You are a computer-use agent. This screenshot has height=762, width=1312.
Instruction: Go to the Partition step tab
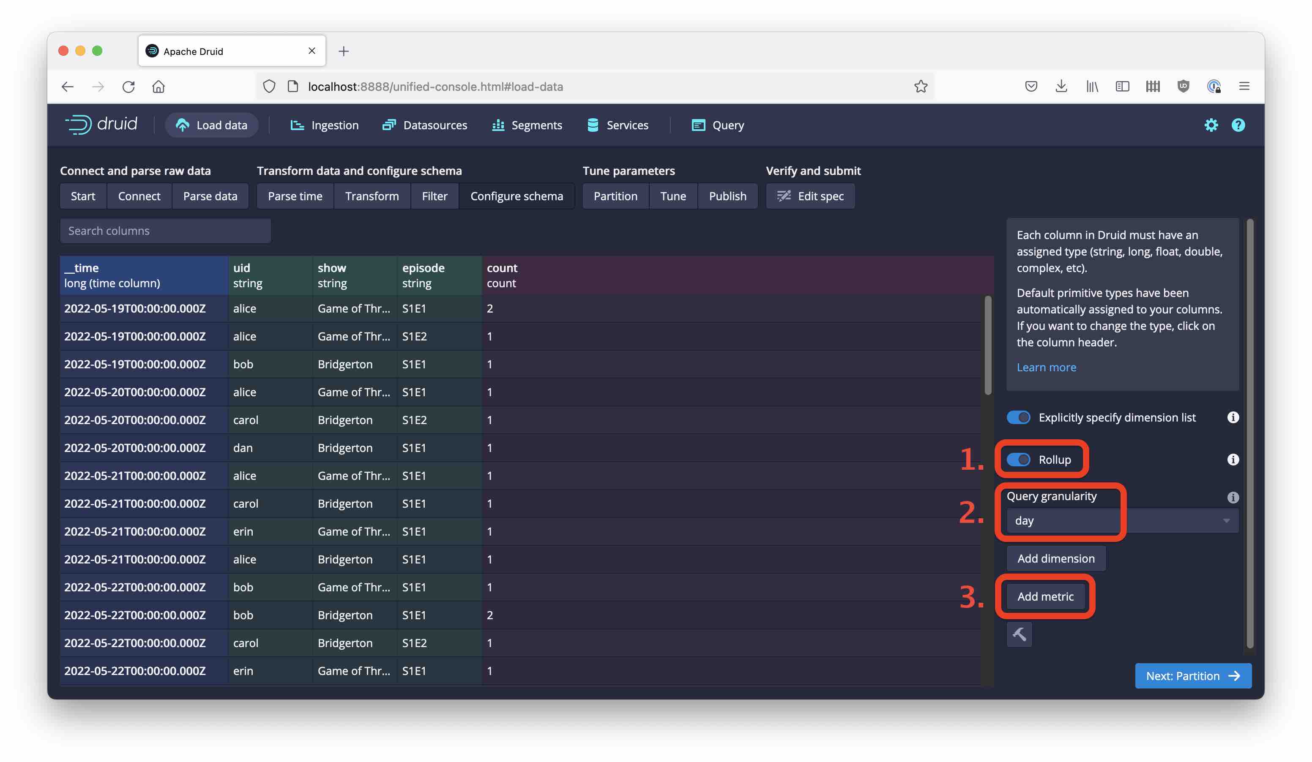click(x=615, y=196)
